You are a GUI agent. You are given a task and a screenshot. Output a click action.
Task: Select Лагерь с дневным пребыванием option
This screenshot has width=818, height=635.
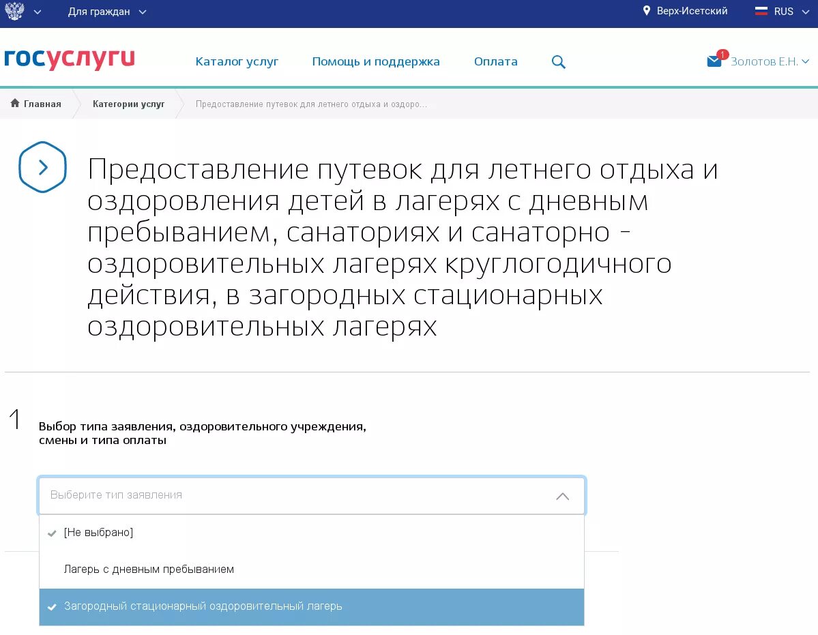tap(149, 570)
